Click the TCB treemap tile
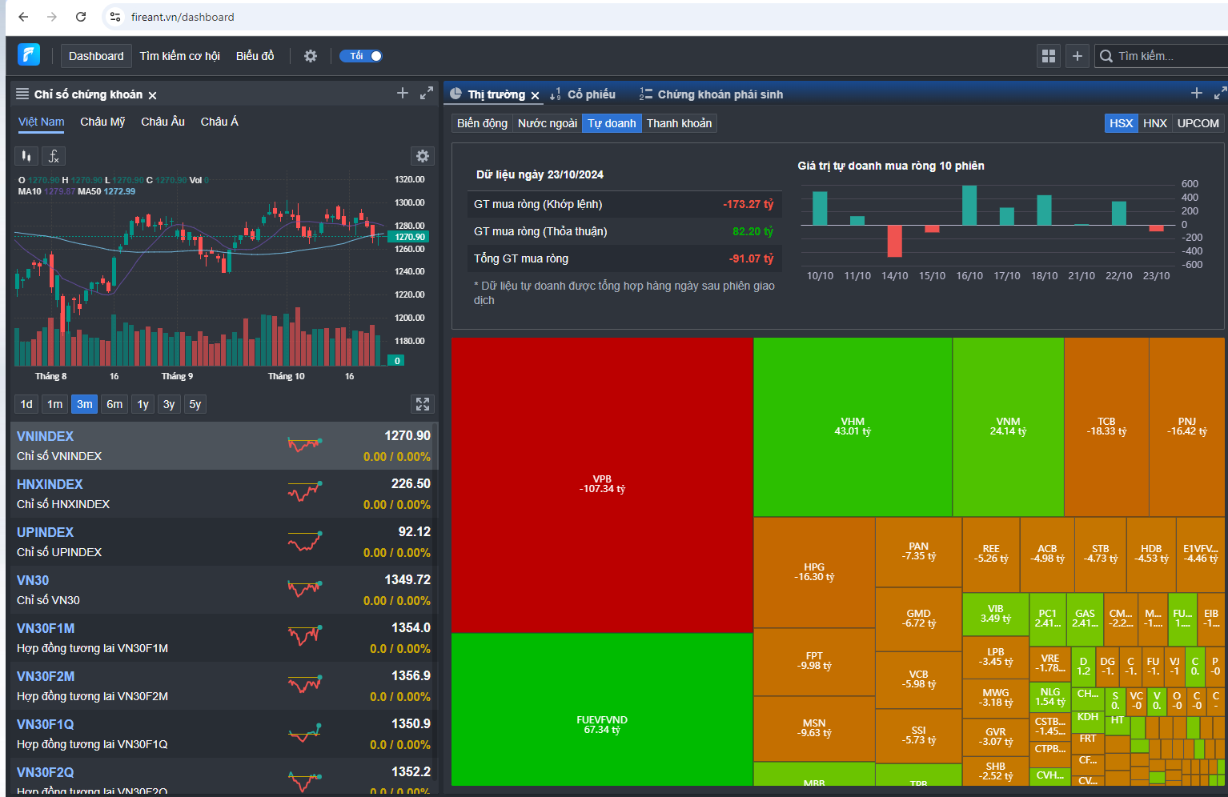Screen dimensions: 1228x797 click(1106, 427)
